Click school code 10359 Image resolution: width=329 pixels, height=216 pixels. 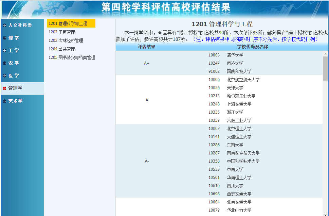(x=214, y=120)
